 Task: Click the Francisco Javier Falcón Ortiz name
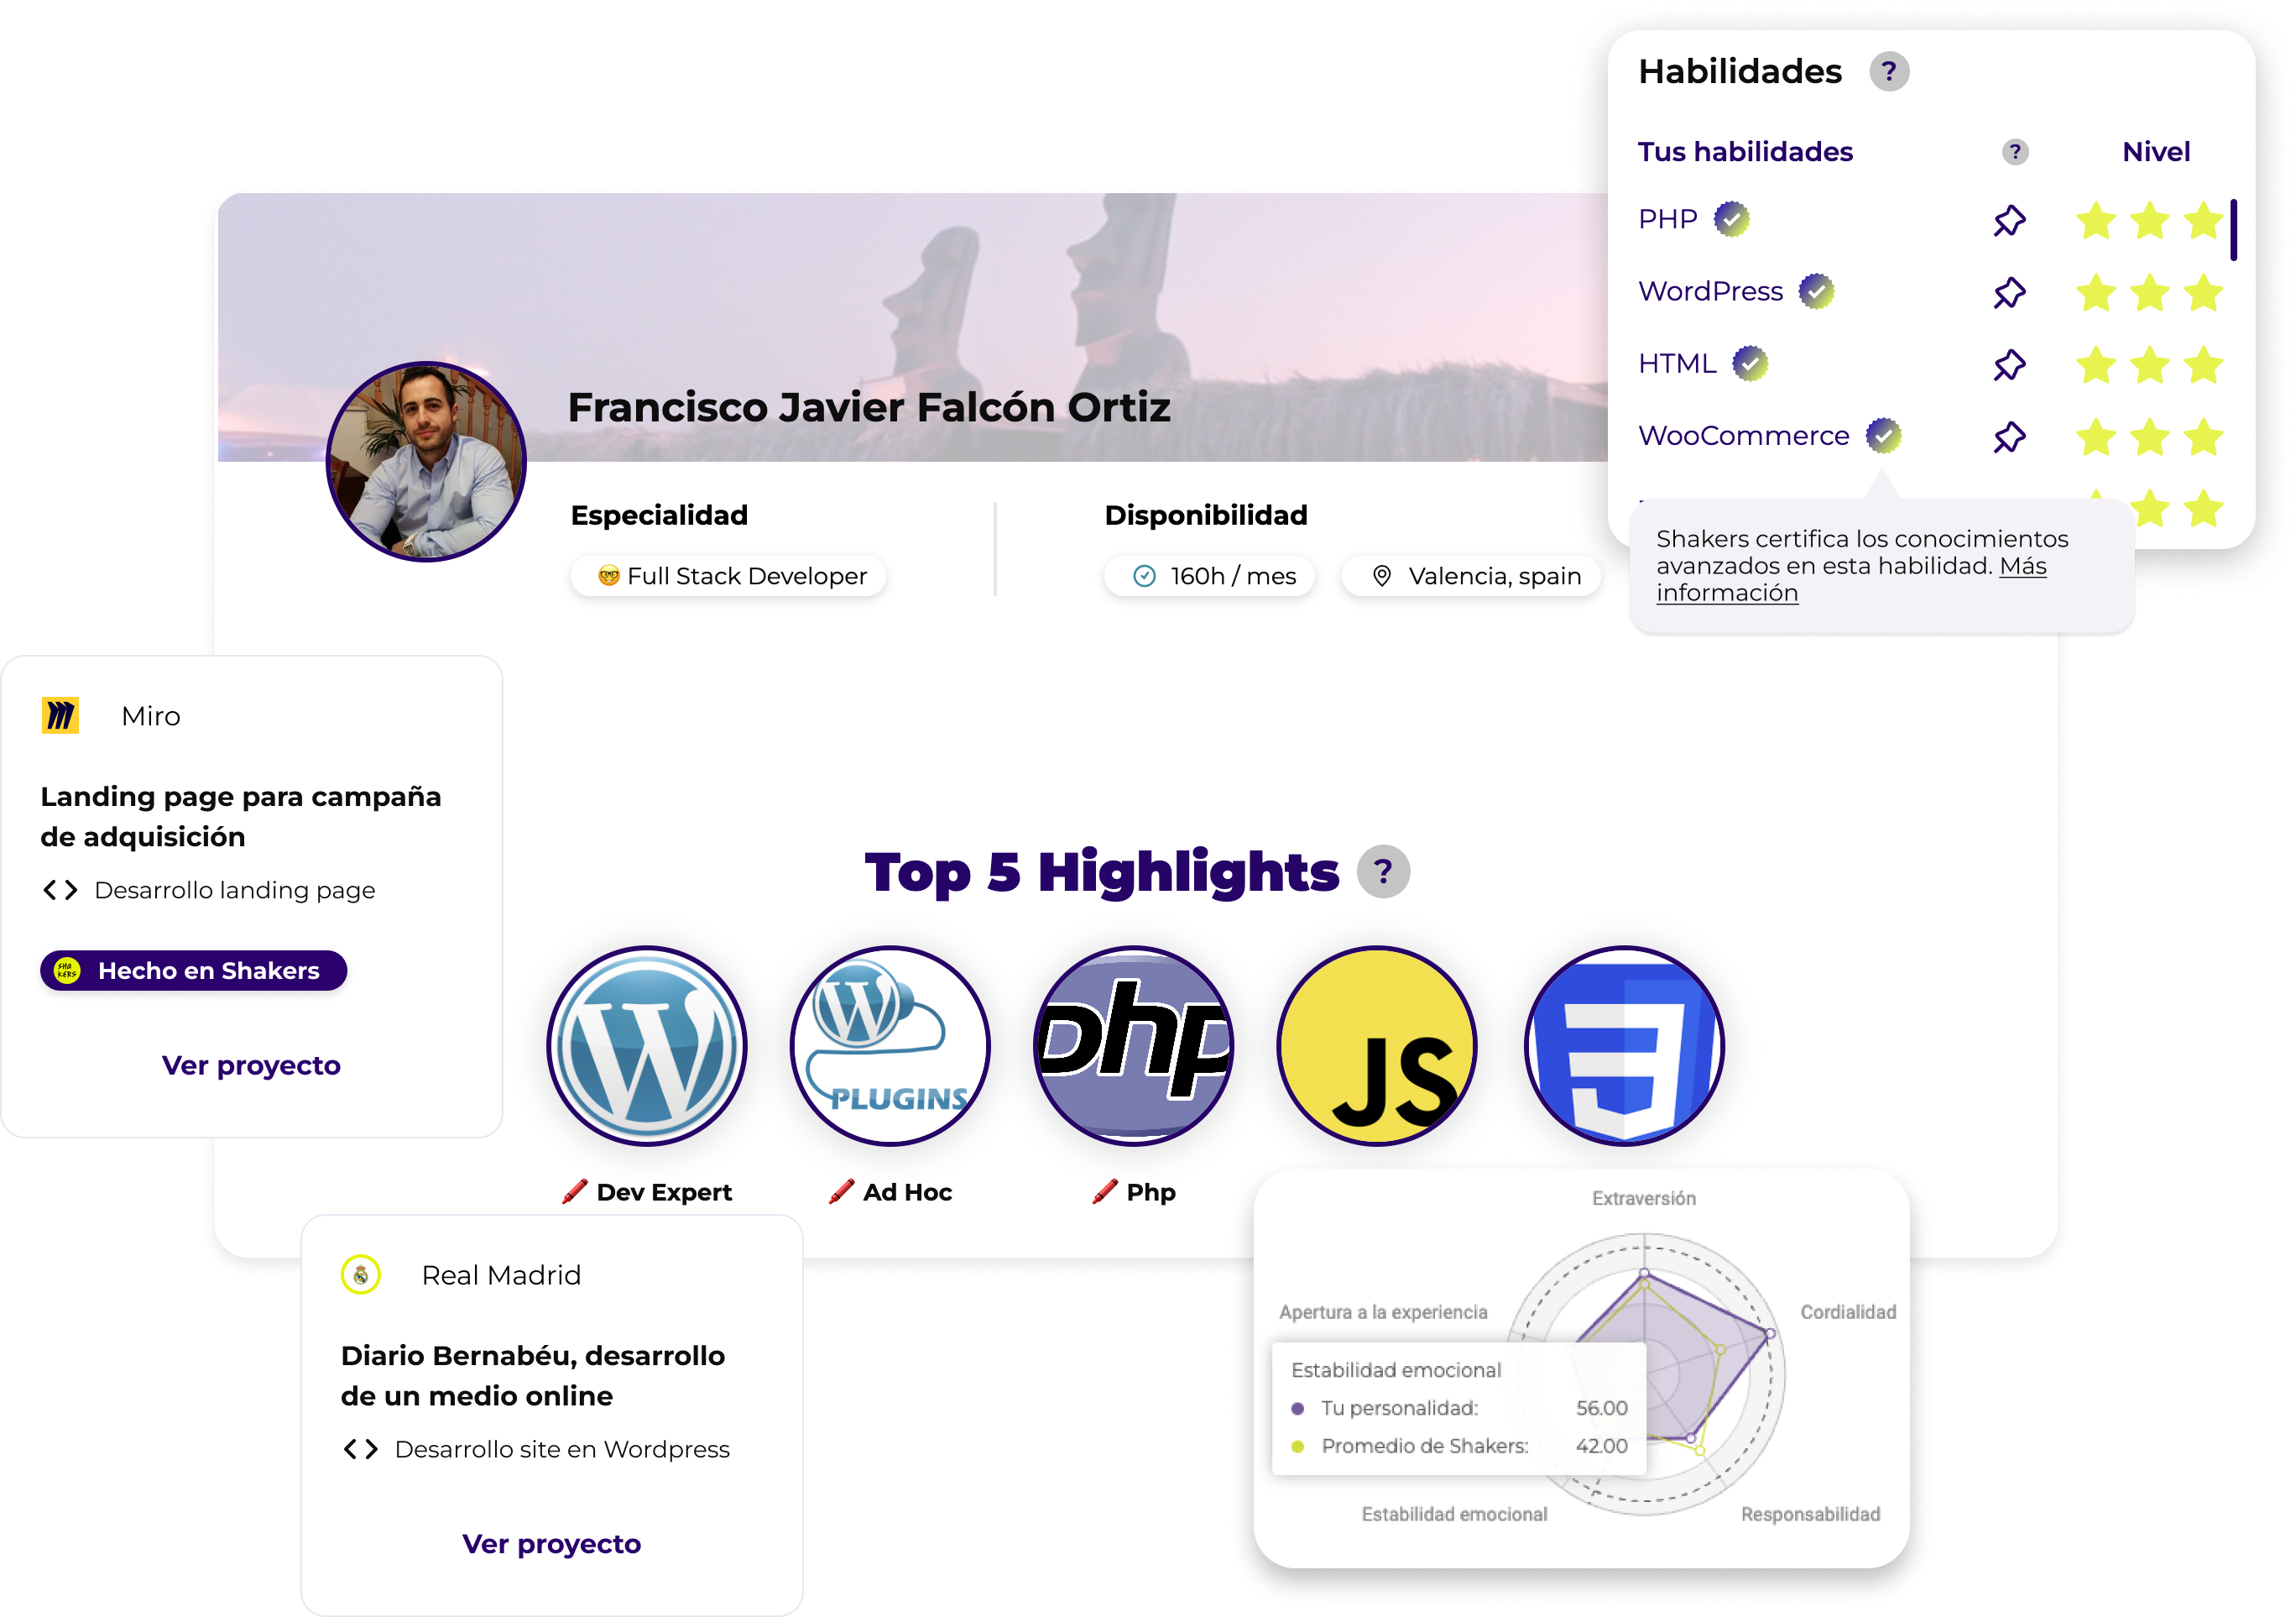tap(869, 407)
